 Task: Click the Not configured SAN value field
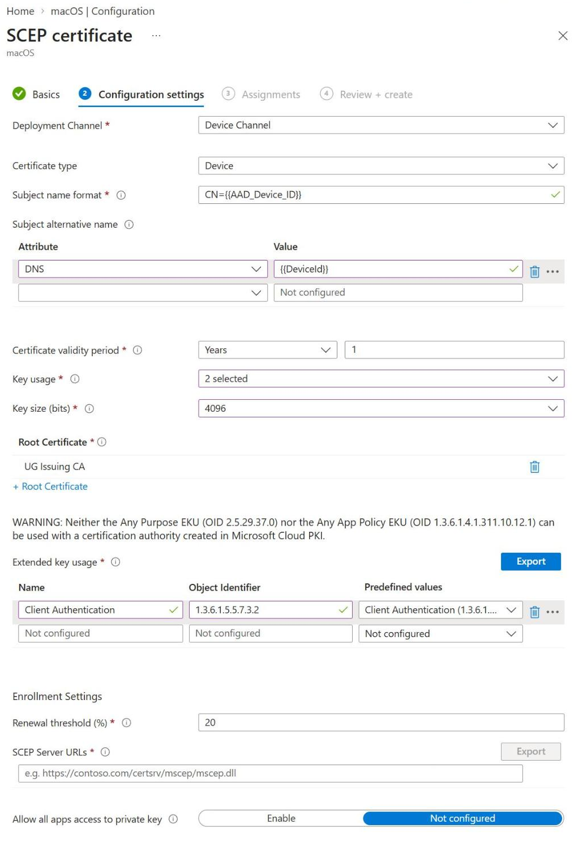click(398, 293)
